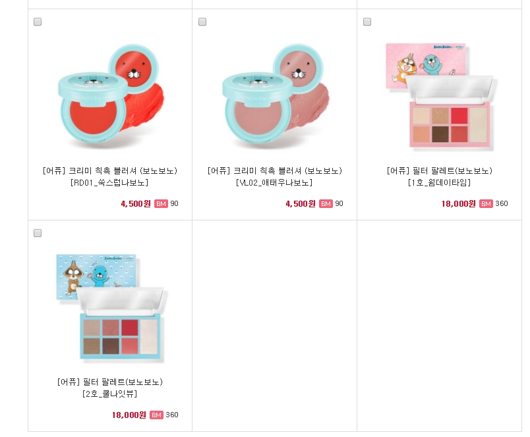This screenshot has height=437, width=530.
Task: Check the filter palette No.1 checkbox
Action: tap(367, 22)
